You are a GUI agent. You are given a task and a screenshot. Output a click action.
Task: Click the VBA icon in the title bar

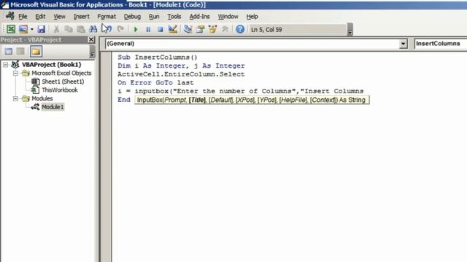5,4
